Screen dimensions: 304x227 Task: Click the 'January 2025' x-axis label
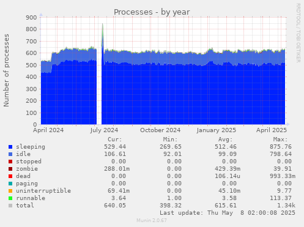coord(217,130)
